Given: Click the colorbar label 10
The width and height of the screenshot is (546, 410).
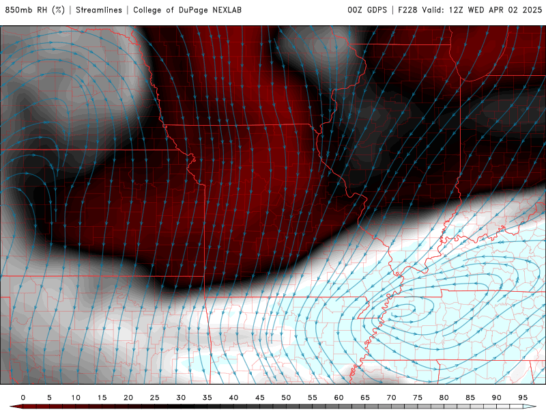Looking at the screenshot, I should (76, 398).
